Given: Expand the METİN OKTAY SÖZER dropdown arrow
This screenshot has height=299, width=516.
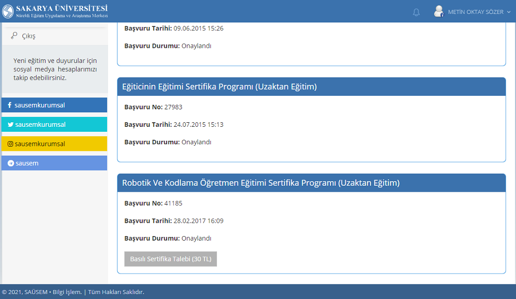Looking at the screenshot, I should [509, 12].
